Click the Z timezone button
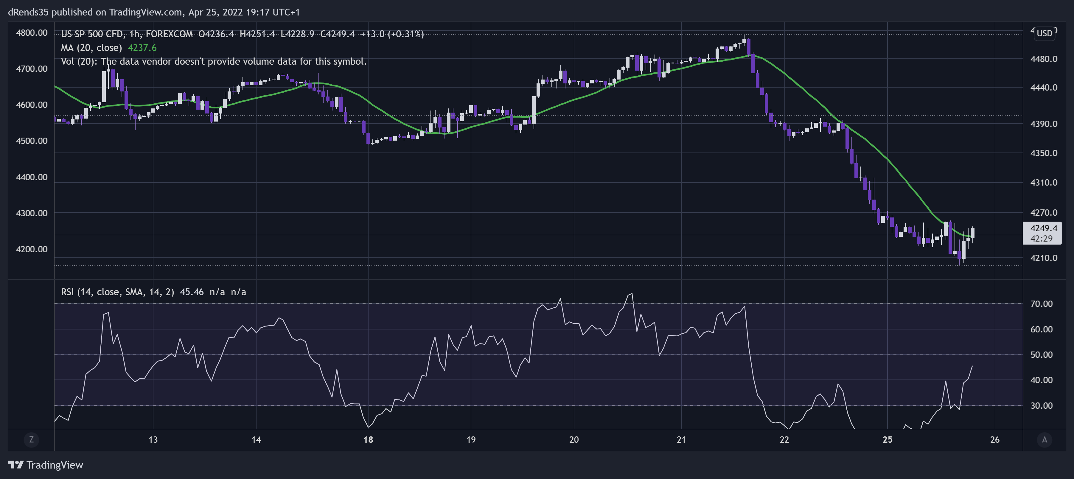 (31, 439)
